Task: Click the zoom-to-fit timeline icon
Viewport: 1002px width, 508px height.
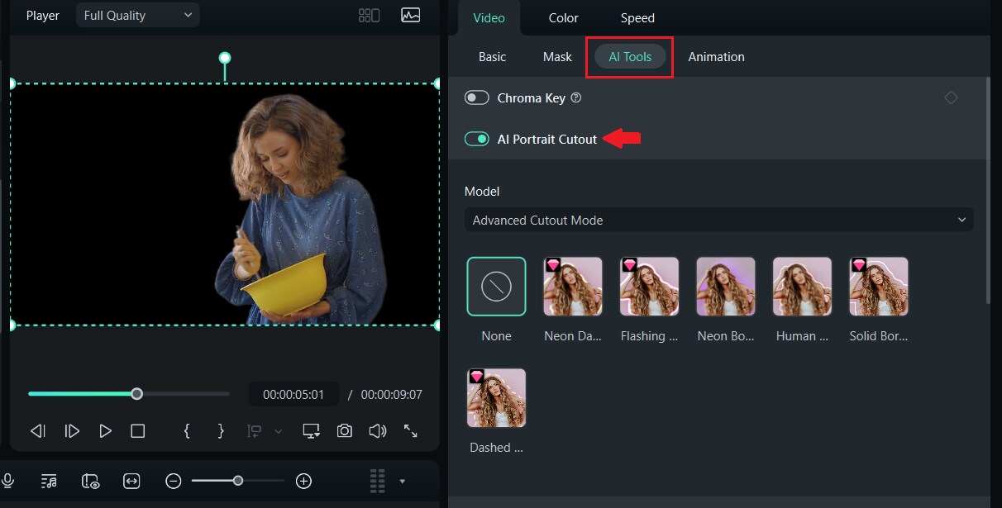Action: pos(131,481)
